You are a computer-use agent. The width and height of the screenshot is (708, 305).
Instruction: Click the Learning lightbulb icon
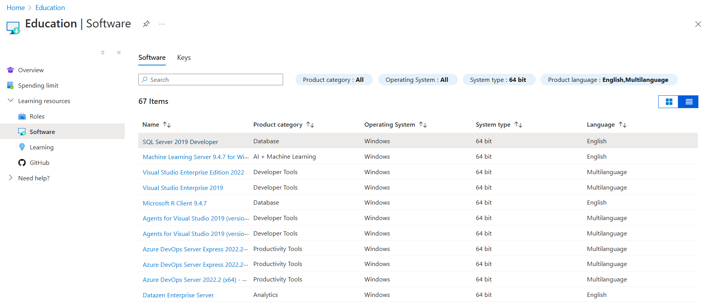click(x=22, y=147)
